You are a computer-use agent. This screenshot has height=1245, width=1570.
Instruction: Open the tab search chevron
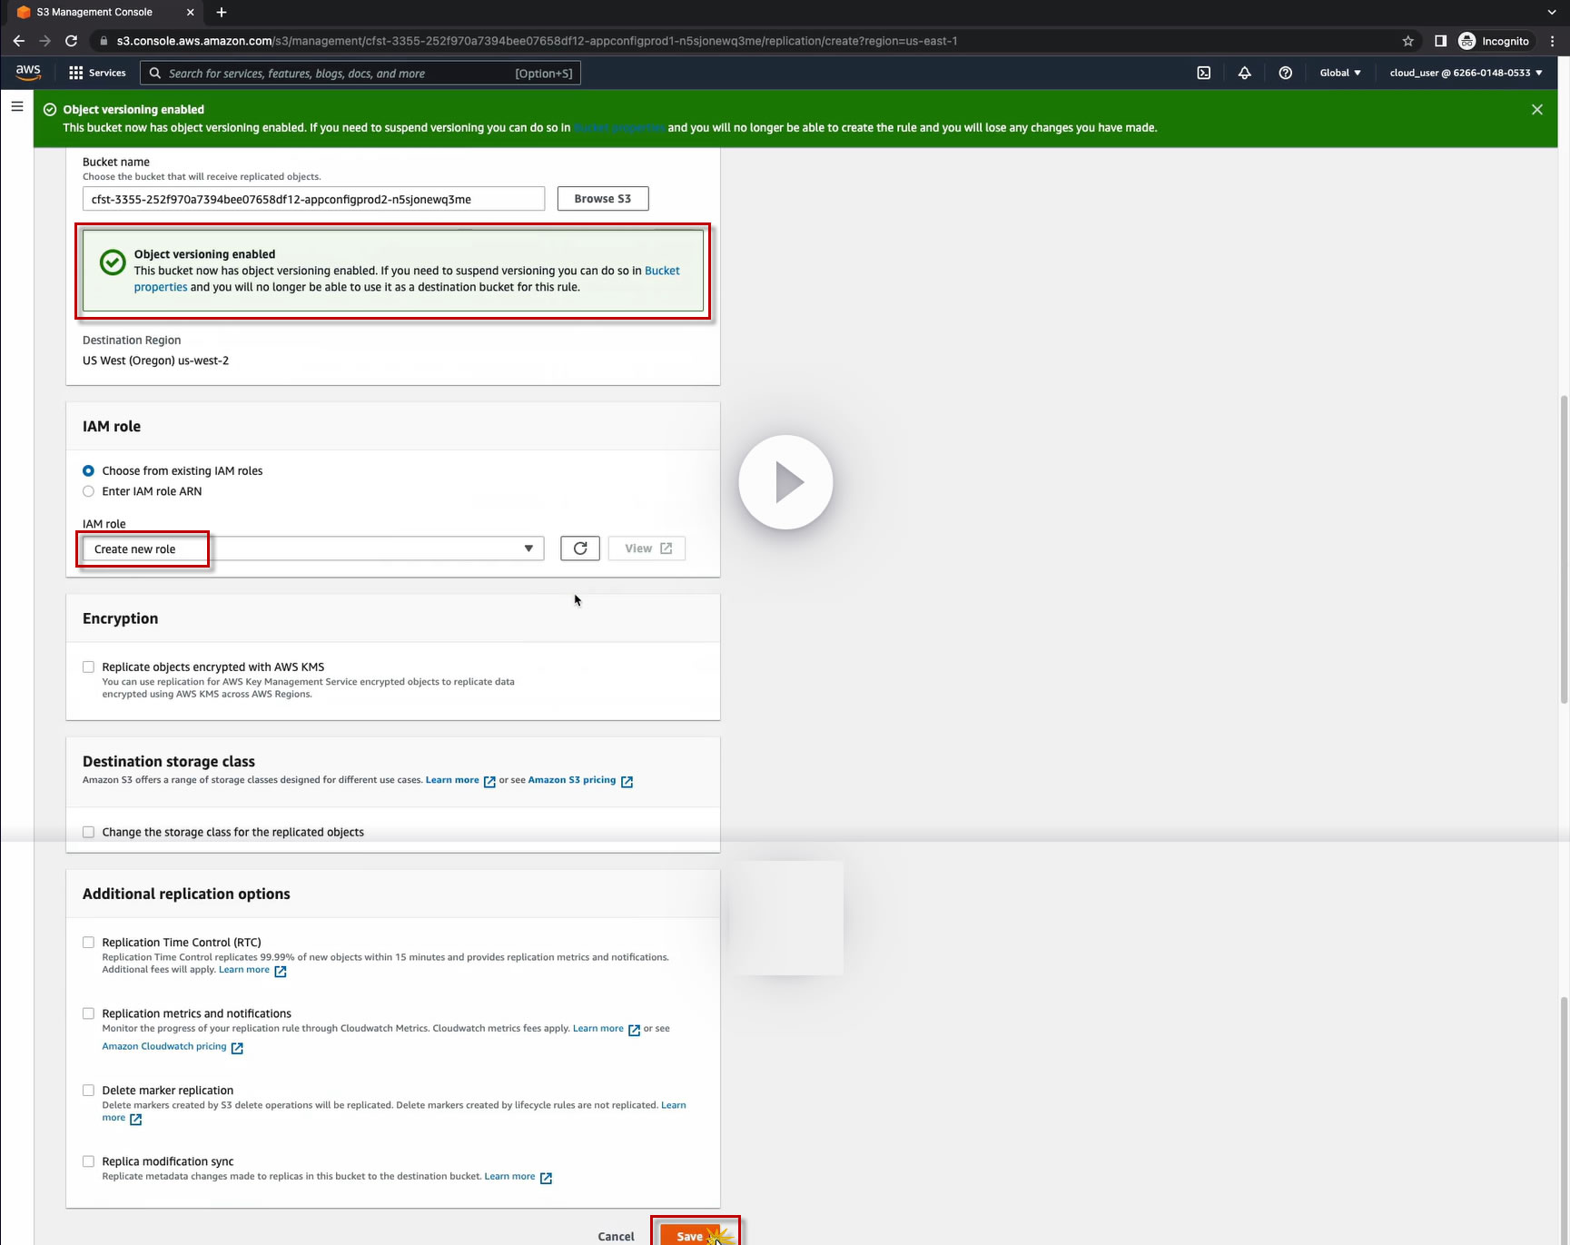(1552, 12)
